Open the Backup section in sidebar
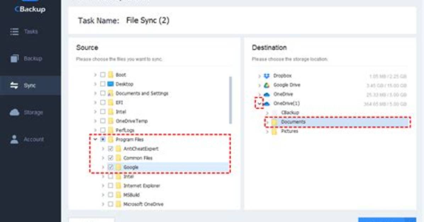The width and height of the screenshot is (424, 222). (x=30, y=59)
